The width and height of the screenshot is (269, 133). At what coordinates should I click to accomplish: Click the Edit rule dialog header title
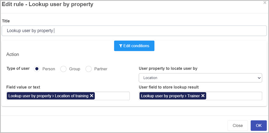coord(48,5)
